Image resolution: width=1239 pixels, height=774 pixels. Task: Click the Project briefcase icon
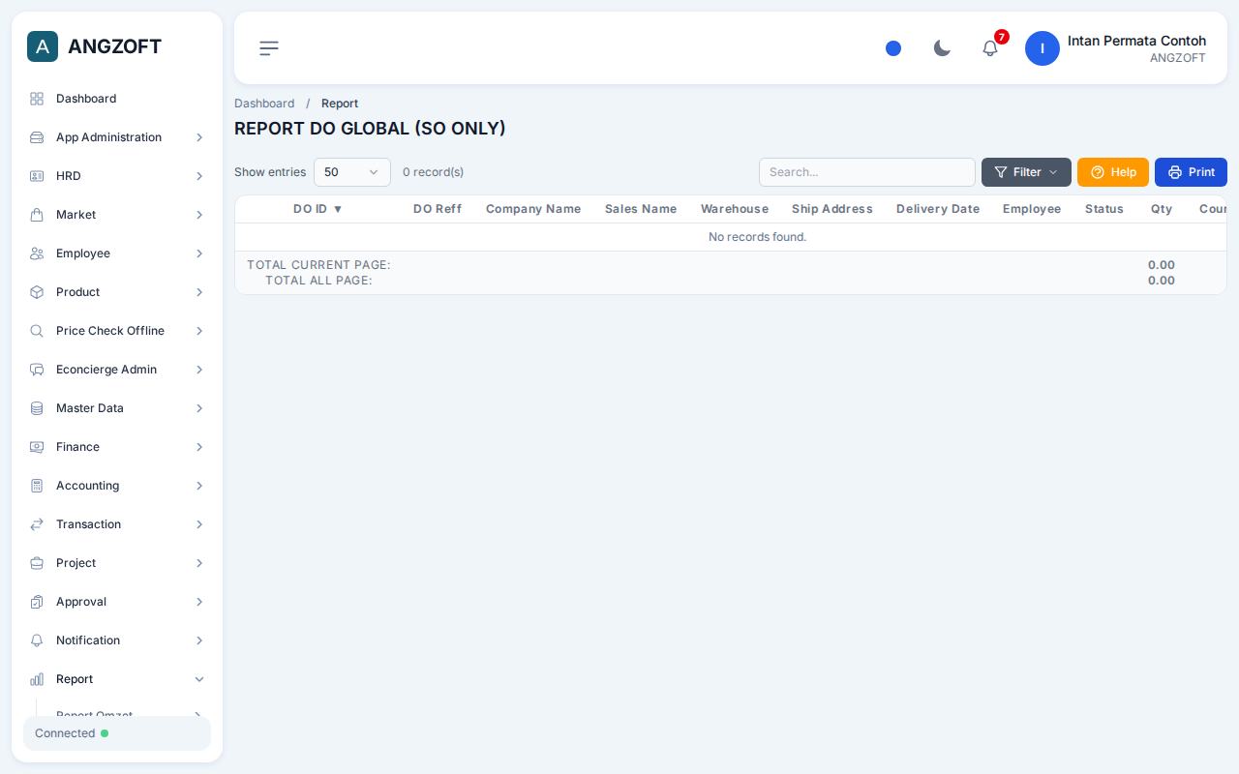pyautogui.click(x=37, y=563)
